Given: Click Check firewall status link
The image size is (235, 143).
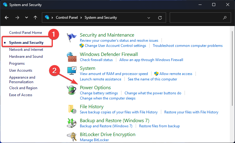Looking at the screenshot, I should 96,60.
